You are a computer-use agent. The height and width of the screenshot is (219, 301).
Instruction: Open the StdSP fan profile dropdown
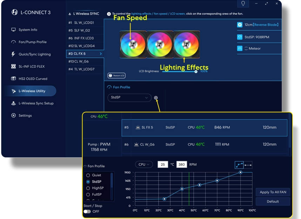coord(129,98)
